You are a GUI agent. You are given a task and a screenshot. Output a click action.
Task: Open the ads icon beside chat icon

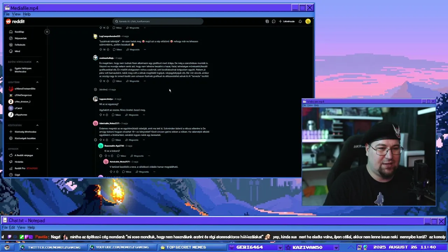click(x=267, y=21)
